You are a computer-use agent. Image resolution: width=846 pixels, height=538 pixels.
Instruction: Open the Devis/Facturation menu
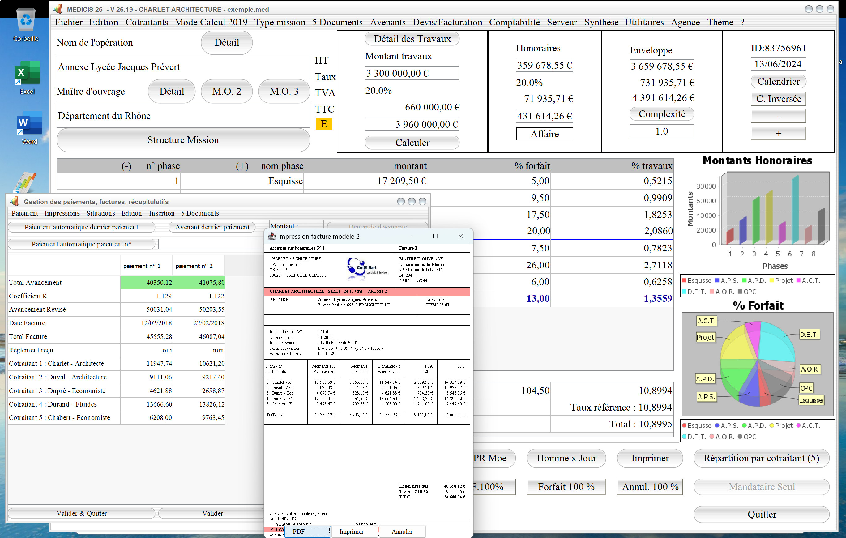[447, 22]
